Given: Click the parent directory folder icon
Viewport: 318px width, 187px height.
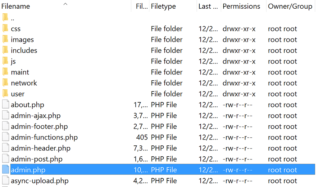Looking at the screenshot, I should pyautogui.click(x=5, y=18).
